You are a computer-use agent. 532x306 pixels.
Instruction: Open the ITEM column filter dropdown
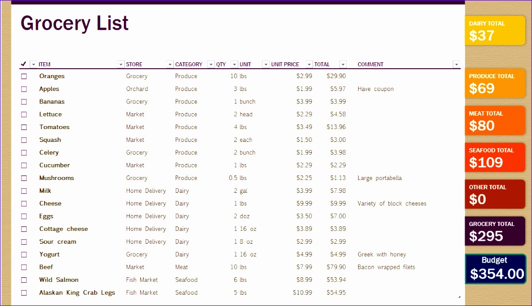(x=120, y=65)
